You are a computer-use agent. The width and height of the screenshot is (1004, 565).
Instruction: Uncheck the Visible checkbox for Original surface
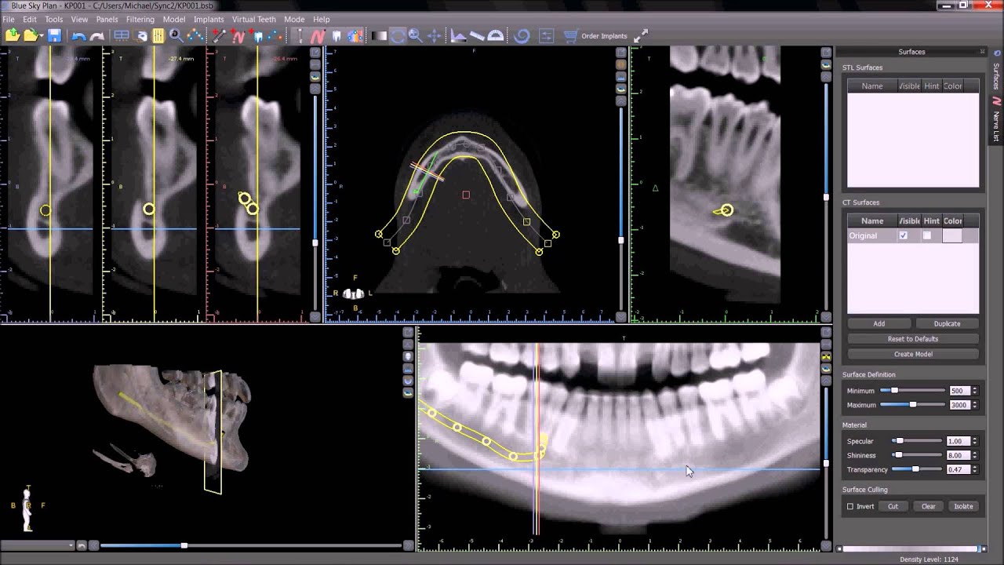(904, 235)
